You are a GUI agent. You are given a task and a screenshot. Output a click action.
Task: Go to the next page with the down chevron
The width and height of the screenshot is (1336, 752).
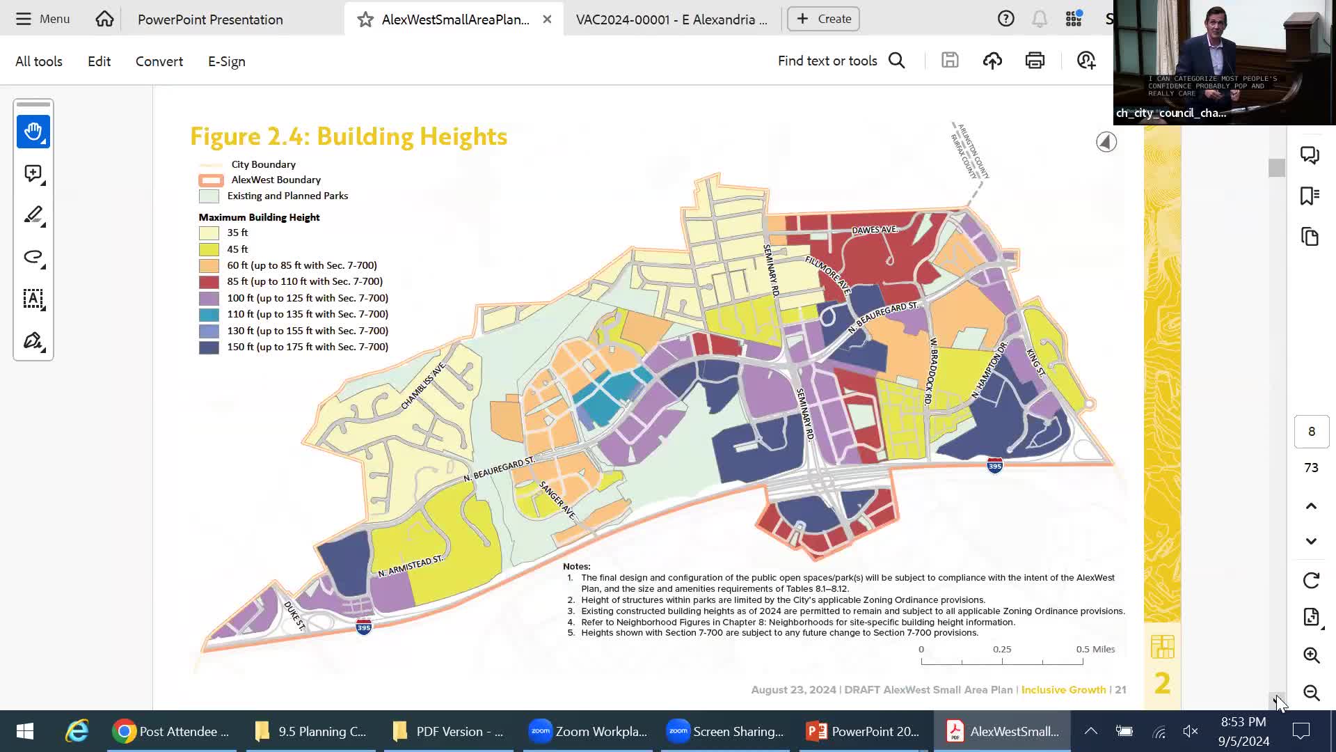(1312, 541)
